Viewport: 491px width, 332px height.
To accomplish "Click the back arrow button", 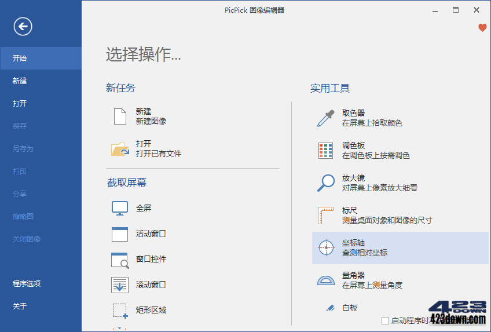I will (x=23, y=26).
